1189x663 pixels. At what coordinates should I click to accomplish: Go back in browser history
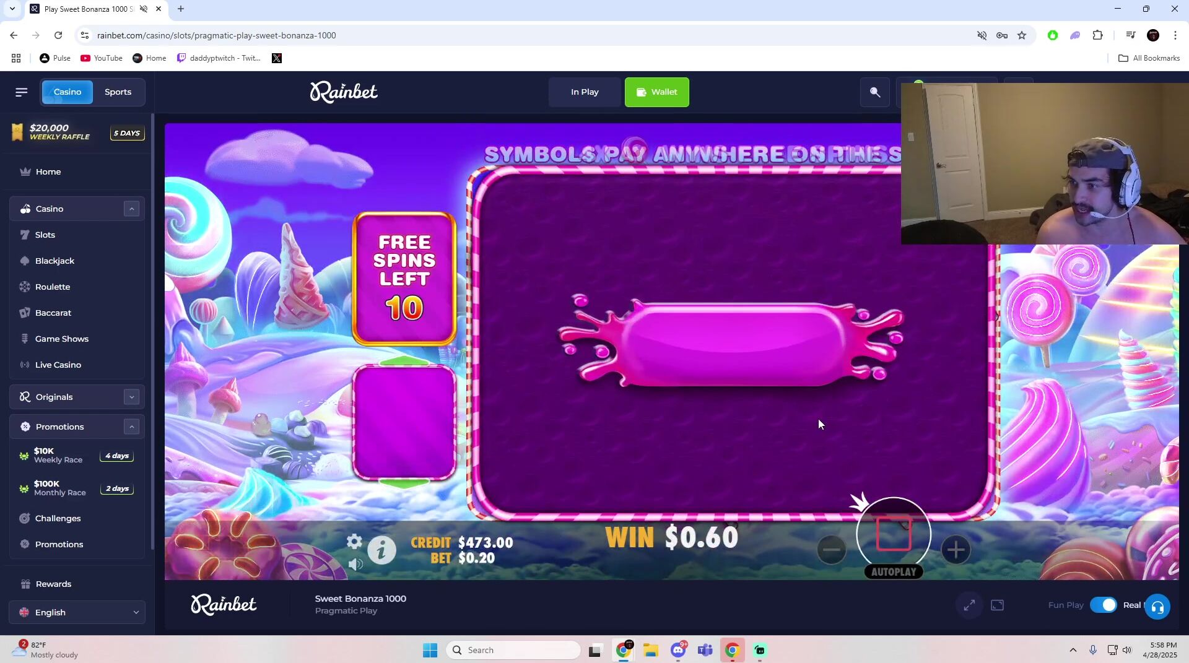coord(14,35)
